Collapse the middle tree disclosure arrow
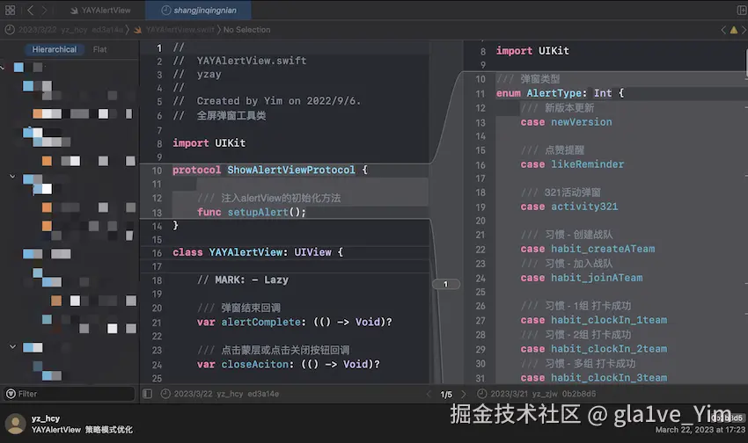748x443 pixels. 12,177
